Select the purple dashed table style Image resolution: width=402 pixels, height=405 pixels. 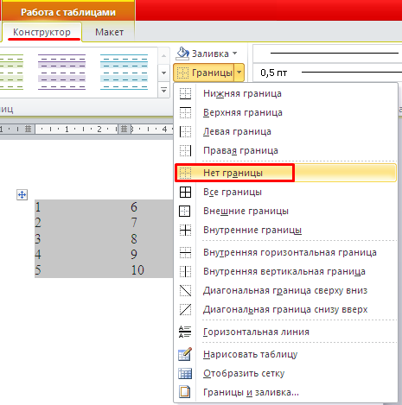(x=61, y=72)
